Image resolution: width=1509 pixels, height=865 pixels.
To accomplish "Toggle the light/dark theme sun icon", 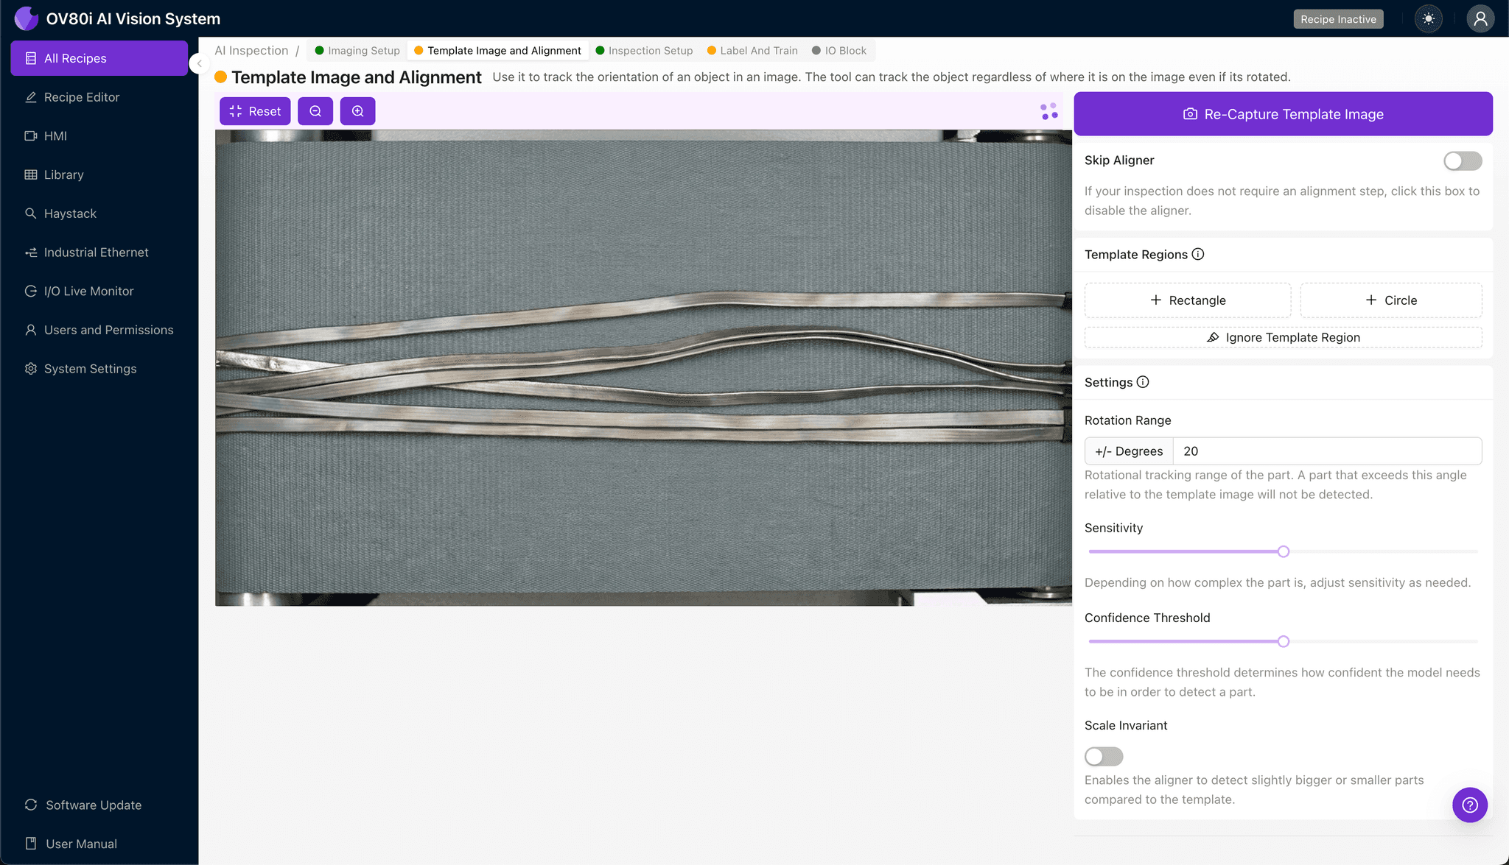I will tap(1429, 19).
